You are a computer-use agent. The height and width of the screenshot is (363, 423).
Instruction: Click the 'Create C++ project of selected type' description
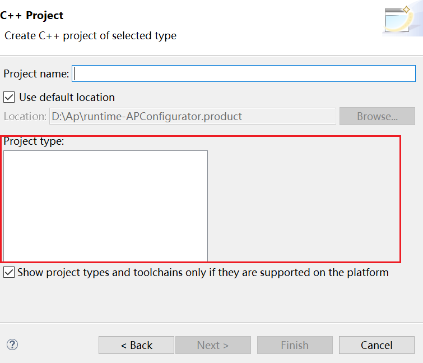[x=90, y=36]
